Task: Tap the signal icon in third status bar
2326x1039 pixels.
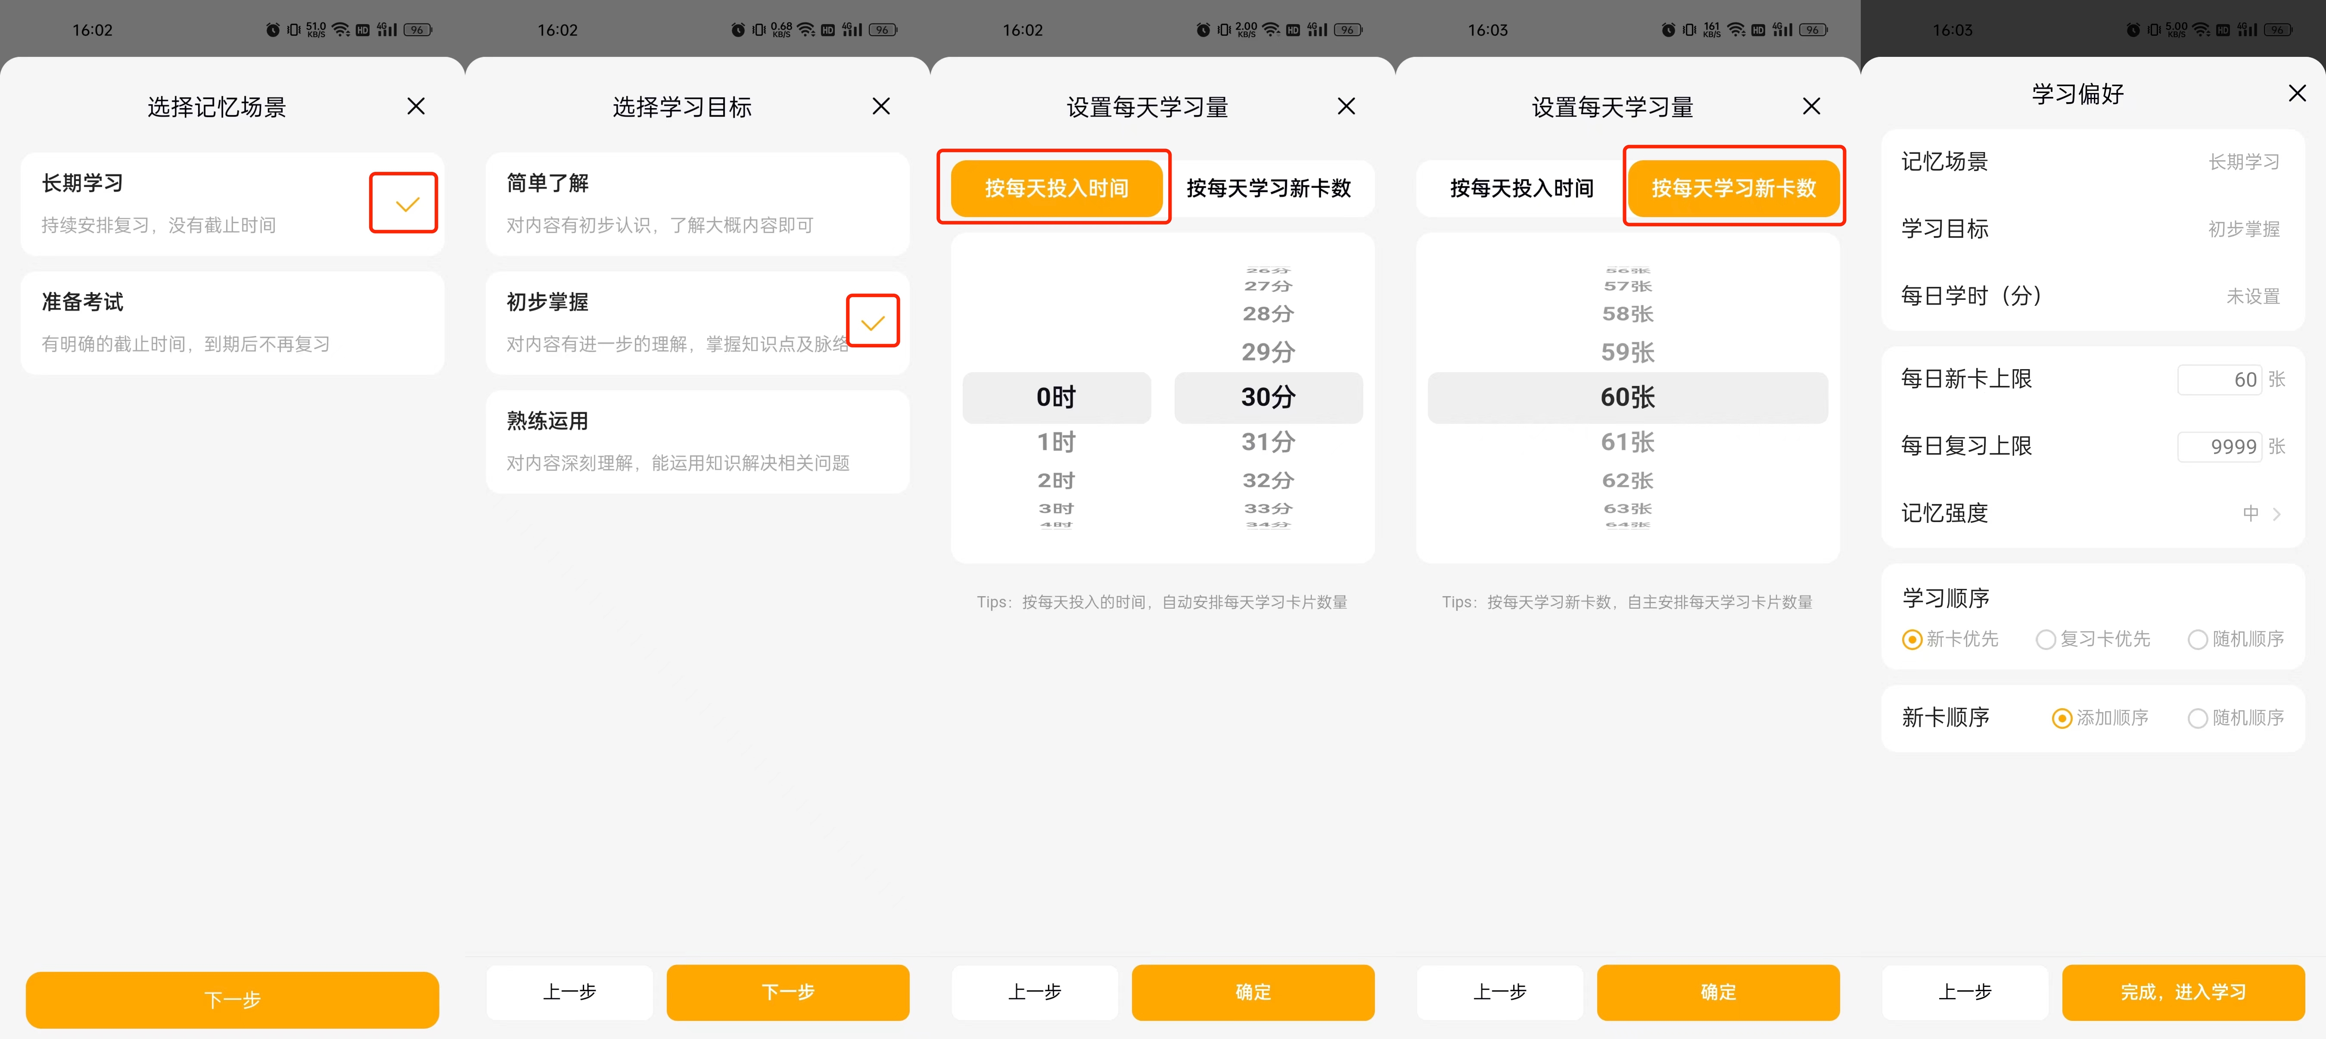Action: tap(1317, 30)
